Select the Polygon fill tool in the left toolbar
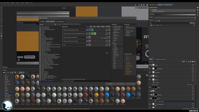 [x=1, y=15]
